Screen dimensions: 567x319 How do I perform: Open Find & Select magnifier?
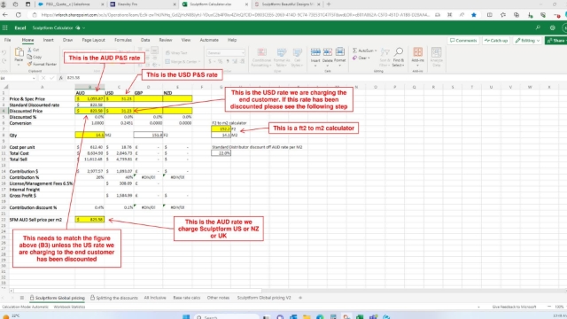click(x=398, y=52)
